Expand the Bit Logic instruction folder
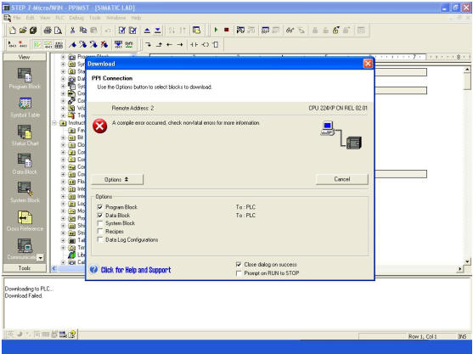Image resolution: width=473 pixels, height=354 pixels. click(x=63, y=138)
